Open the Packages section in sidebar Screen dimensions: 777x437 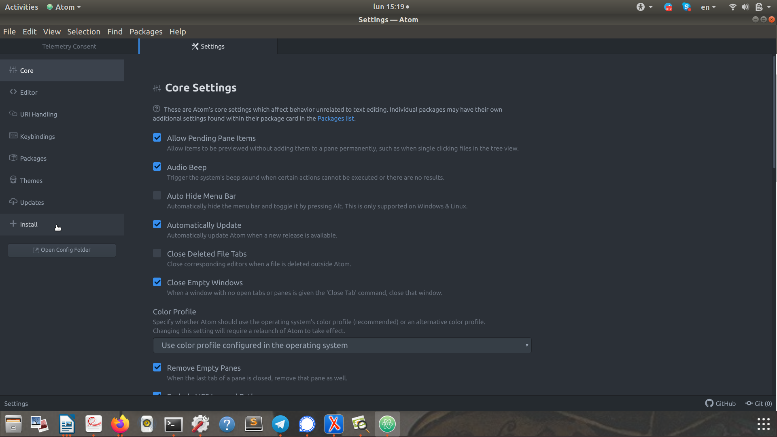click(x=62, y=158)
